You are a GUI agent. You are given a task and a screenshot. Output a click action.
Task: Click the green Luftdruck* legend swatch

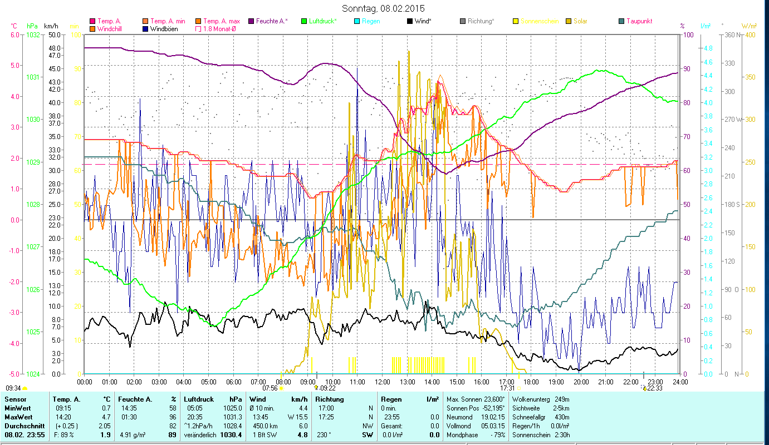(304, 21)
